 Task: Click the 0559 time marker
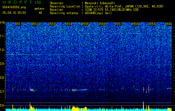[152, 24]
